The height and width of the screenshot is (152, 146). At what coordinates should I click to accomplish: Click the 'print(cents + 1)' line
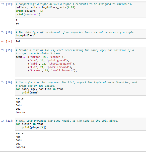tap(28, 14)
